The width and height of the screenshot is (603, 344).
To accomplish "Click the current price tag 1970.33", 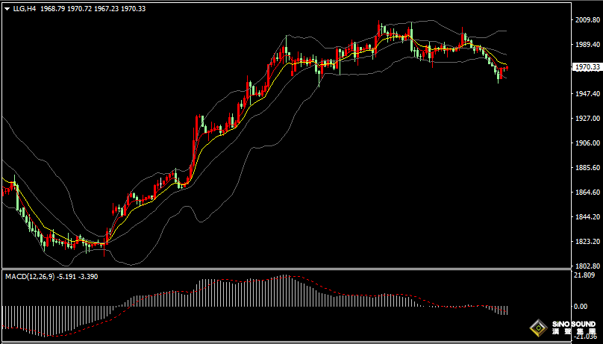I will point(586,67).
